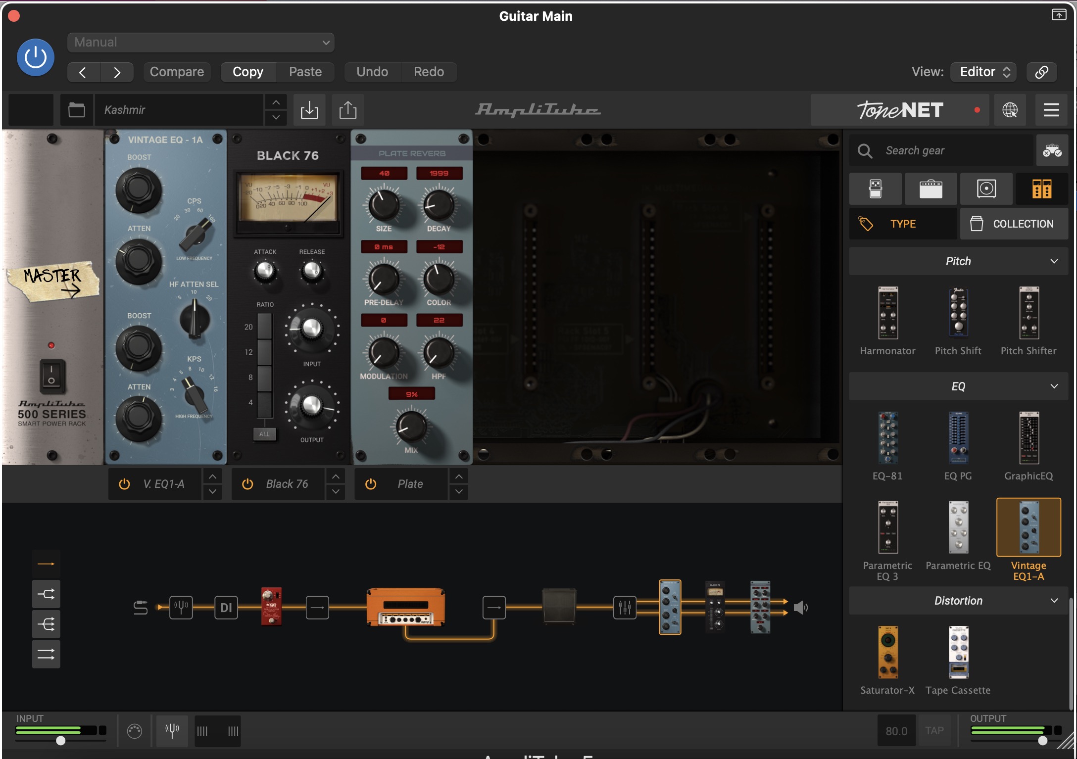
Task: Click the tuner icon in bottom bar
Action: 172,731
